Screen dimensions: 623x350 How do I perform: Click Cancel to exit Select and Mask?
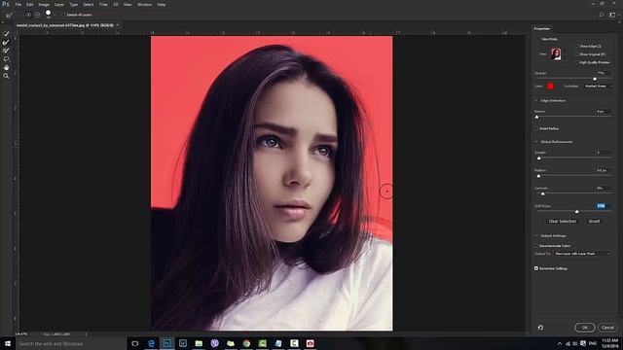(607, 328)
